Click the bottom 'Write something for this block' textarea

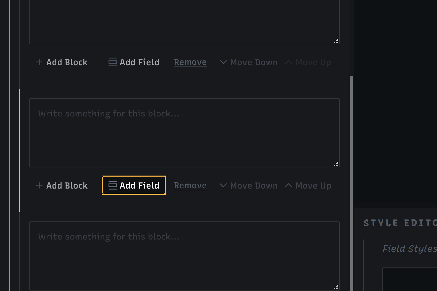[184, 256]
